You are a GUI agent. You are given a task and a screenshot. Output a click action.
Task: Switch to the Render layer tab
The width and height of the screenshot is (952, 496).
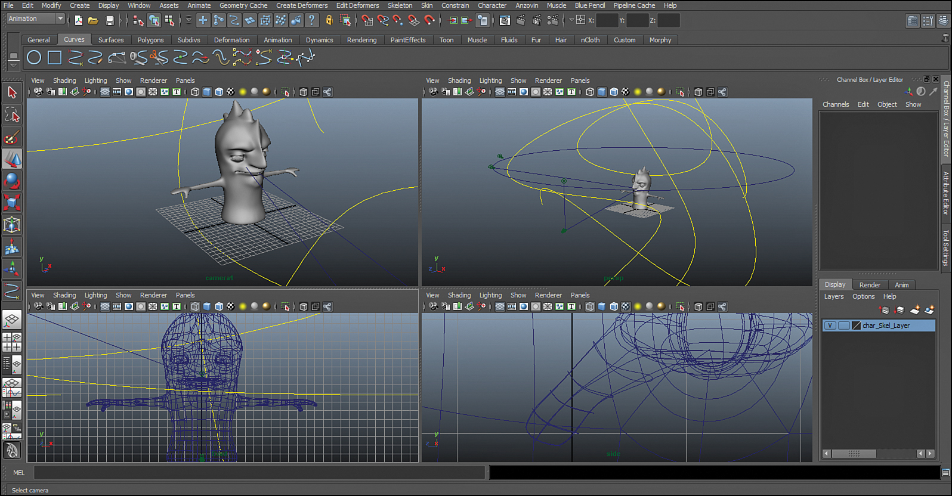tap(870, 285)
